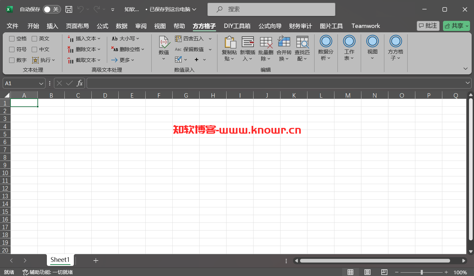Click the 批注 comments button
Viewport: 474px width, 276px height.
(x=428, y=26)
